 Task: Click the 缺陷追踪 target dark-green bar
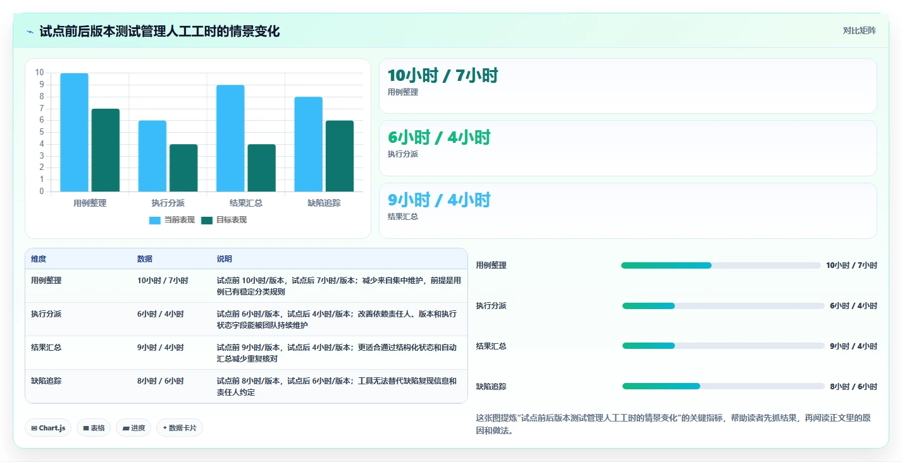click(x=340, y=156)
